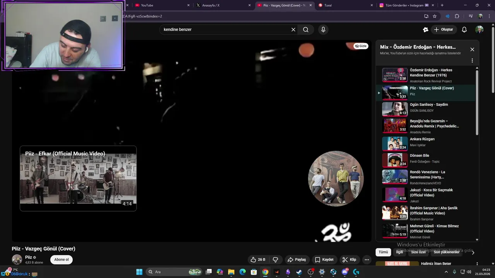Open a new browser tab

point(442,5)
